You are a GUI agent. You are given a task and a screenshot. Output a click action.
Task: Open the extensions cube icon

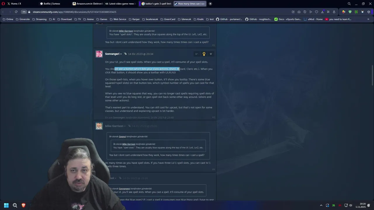tap(369, 12)
